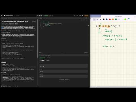
Task: Select the black color in whiteboard toolbar
Action: click(104, 19)
